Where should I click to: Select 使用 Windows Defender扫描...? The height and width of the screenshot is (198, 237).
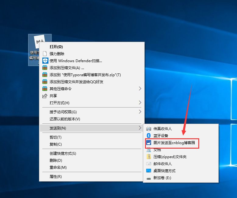coord(92,61)
